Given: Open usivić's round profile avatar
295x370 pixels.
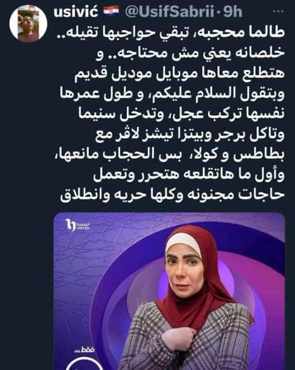Looking at the screenshot, I should (29, 24).
